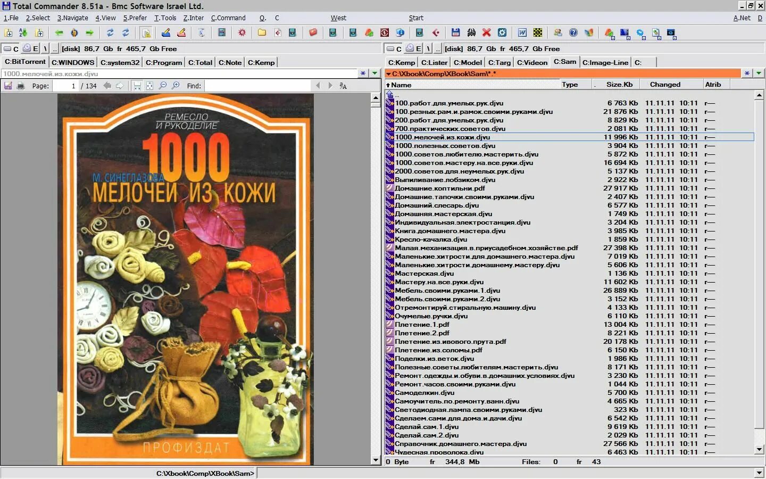Image resolution: width=766 pixels, height=479 pixels.
Task: Click the fit width icon in viewer
Action: (x=137, y=86)
